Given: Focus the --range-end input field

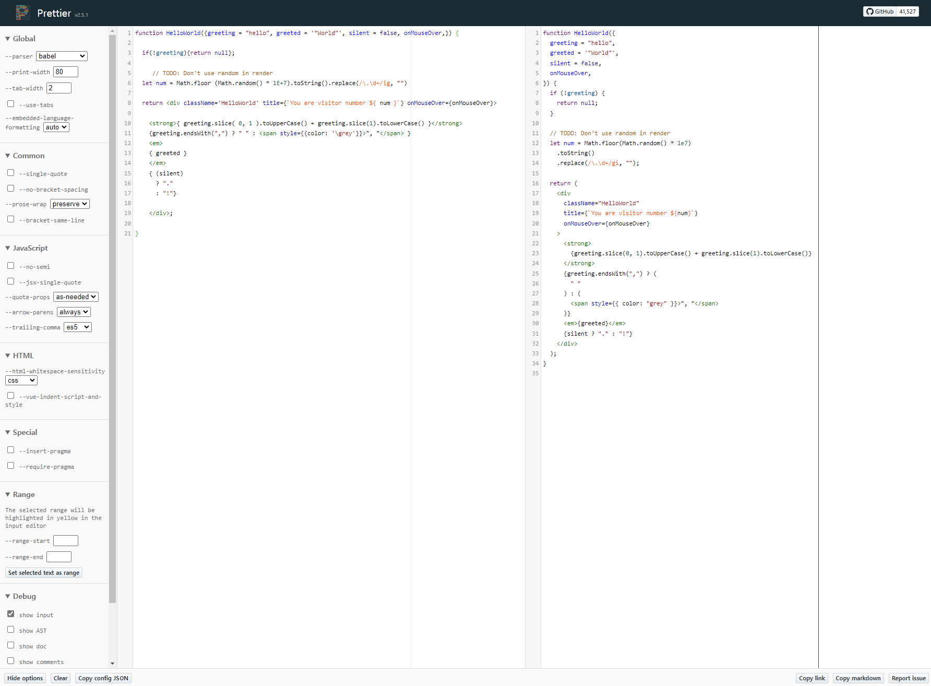Looking at the screenshot, I should pyautogui.click(x=59, y=557).
